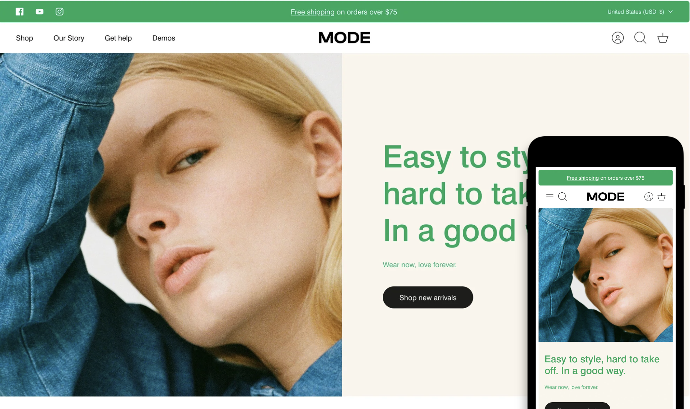Viewport: 690px width, 409px height.
Task: Tap Free shipping link in phone preview
Action: click(582, 178)
